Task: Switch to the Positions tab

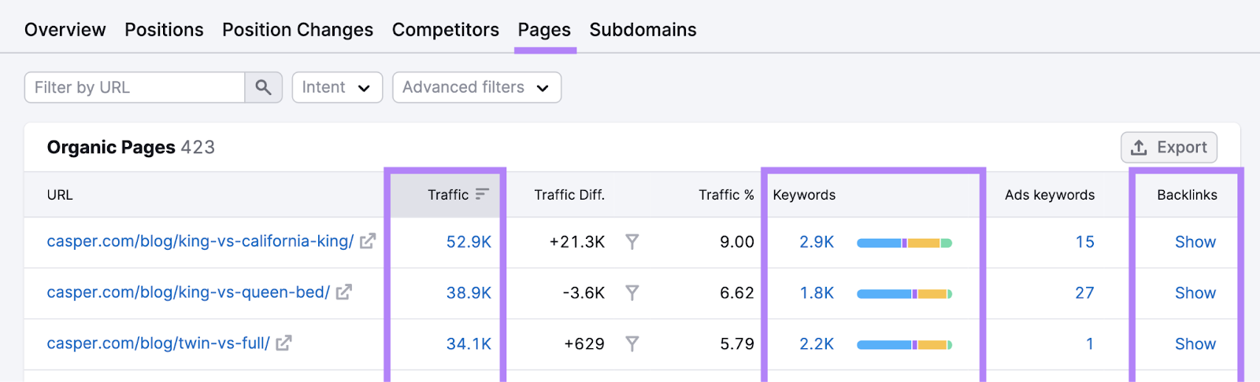Action: coord(165,30)
